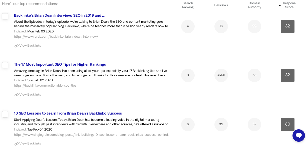The height and width of the screenshot is (146, 306).
Task: Click Respona score 82 for 17 SEO Tips
Action: pos(288,75)
